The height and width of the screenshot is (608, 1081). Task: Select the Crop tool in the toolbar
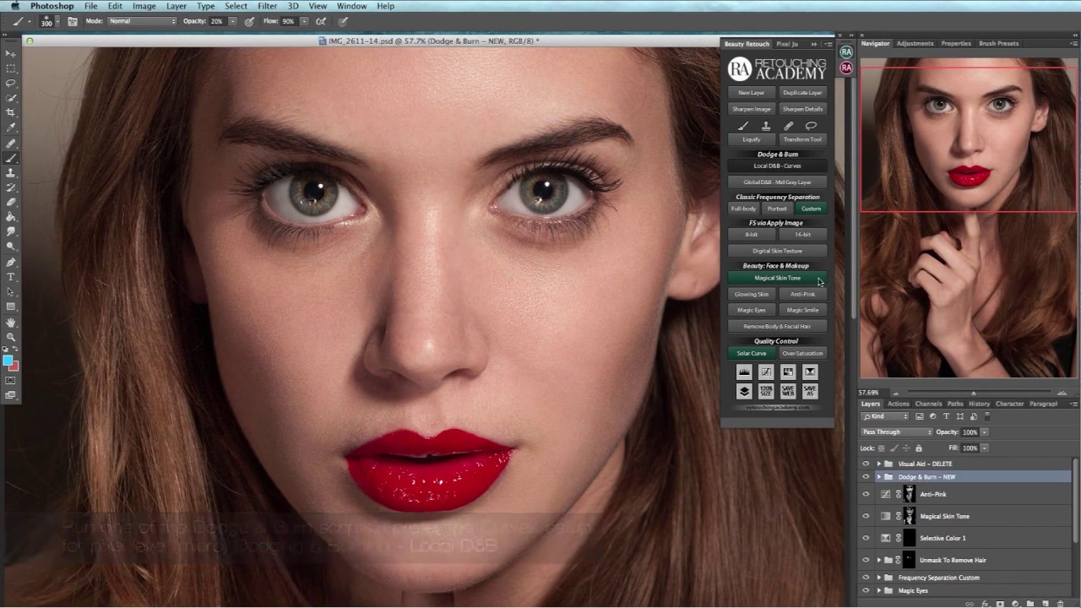point(11,112)
